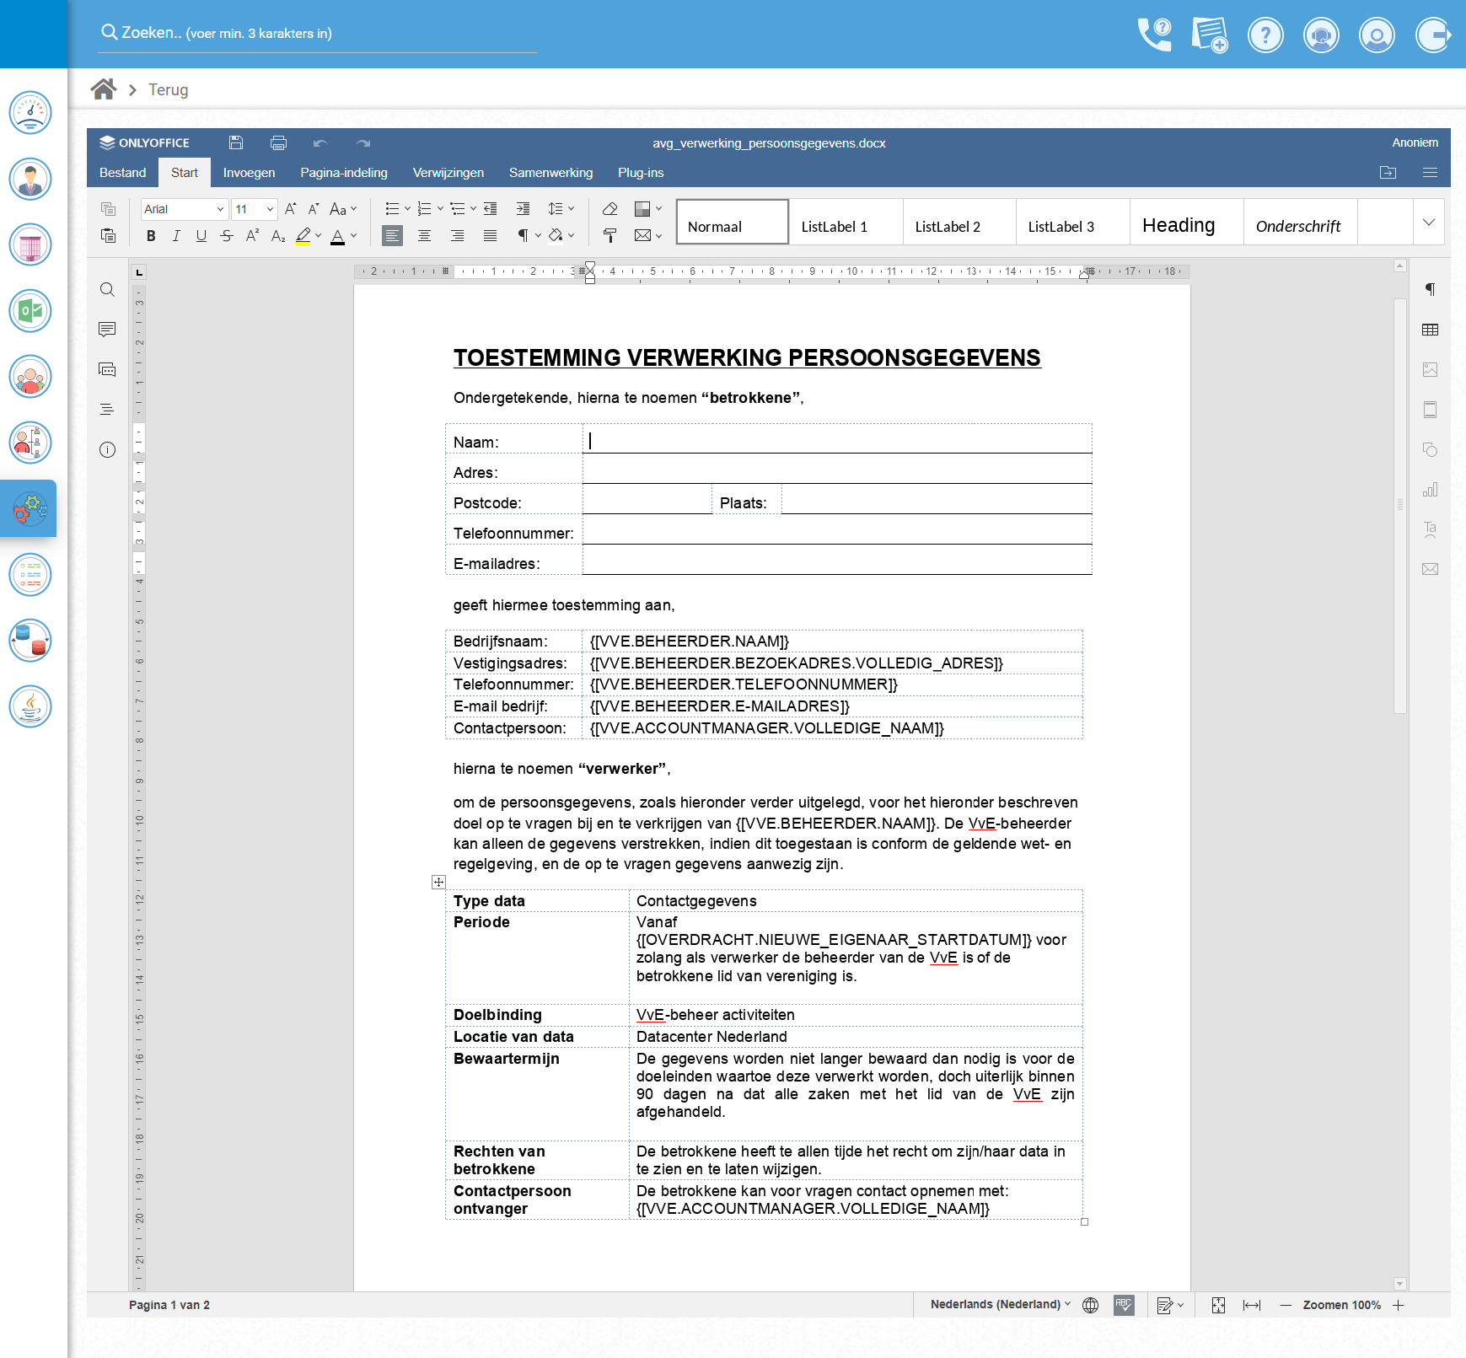Redo action in ONLYOFFICE header

point(362,143)
